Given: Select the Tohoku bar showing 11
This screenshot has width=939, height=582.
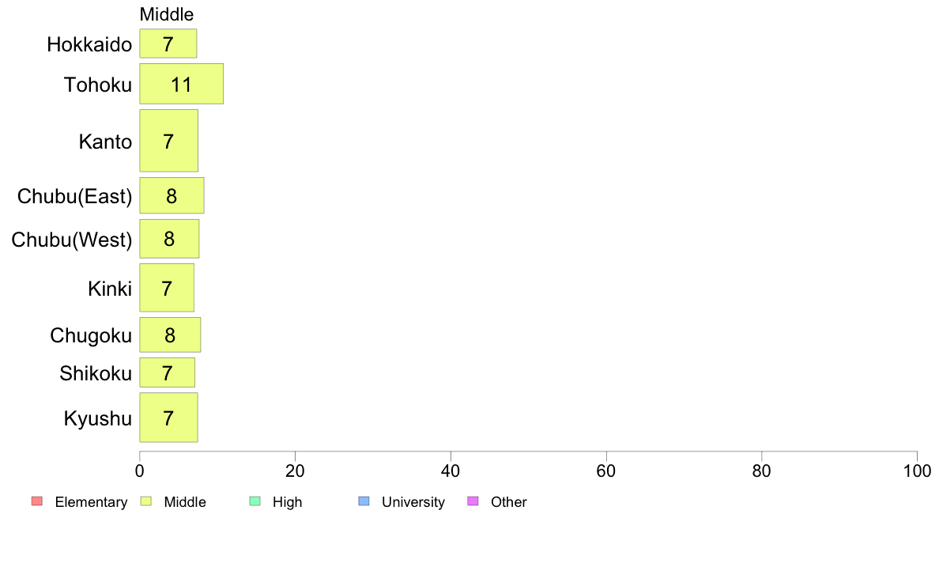Looking at the screenshot, I should tap(182, 84).
